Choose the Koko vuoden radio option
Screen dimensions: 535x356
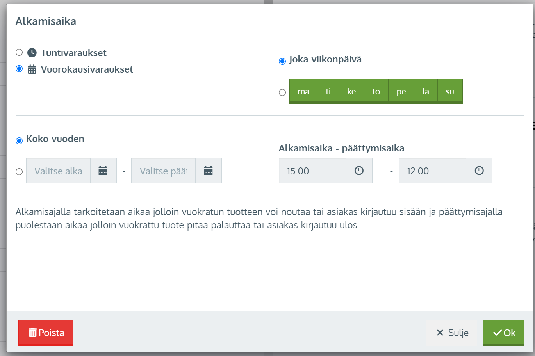pyautogui.click(x=19, y=141)
